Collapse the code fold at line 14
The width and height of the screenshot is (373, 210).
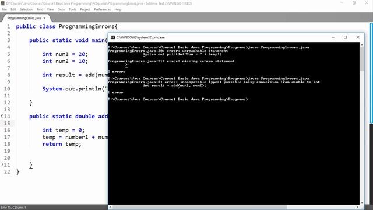(x=2, y=116)
